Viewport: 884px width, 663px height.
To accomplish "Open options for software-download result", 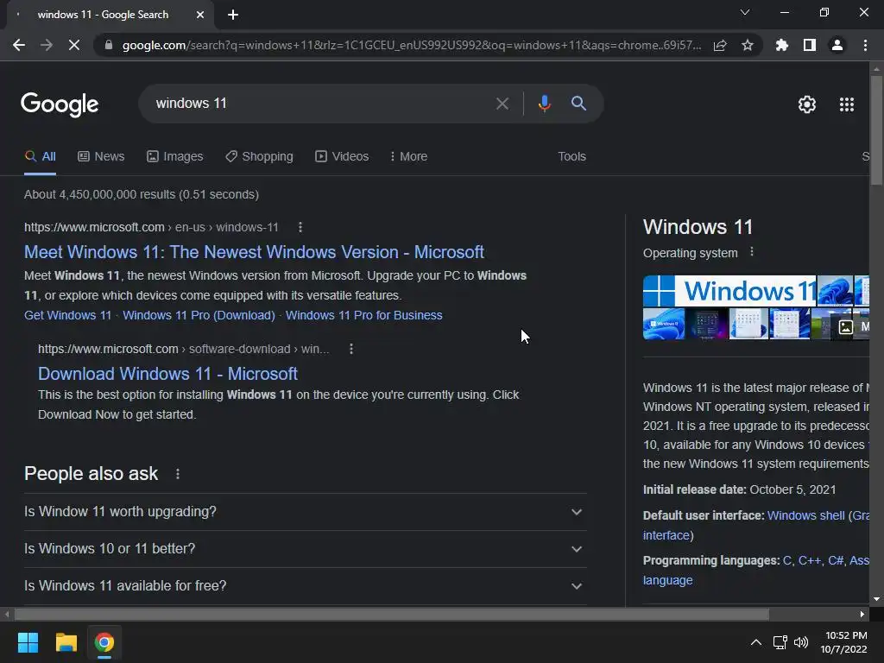I will [x=350, y=349].
